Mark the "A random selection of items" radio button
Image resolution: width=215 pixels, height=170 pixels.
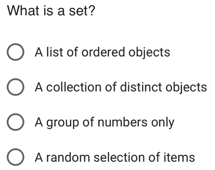click(x=15, y=158)
